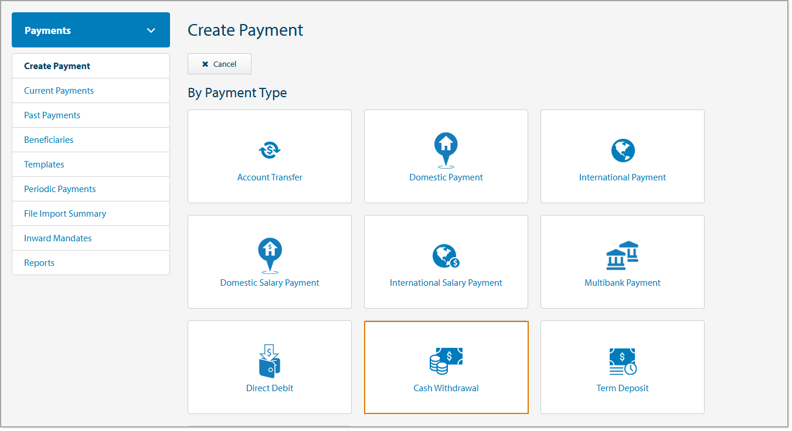Switch to Current Payments in the sidebar
792x431 pixels.
coord(59,90)
